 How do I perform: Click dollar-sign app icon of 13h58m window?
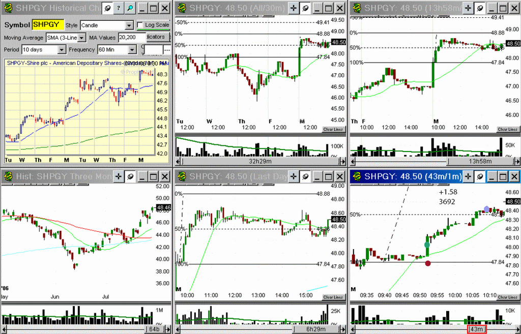click(x=357, y=8)
